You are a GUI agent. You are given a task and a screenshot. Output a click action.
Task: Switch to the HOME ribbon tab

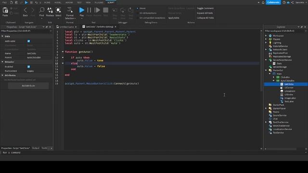(47, 2)
